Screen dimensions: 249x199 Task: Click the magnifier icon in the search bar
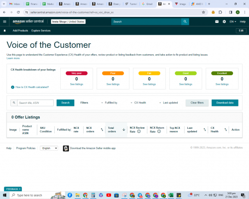click(185, 21)
